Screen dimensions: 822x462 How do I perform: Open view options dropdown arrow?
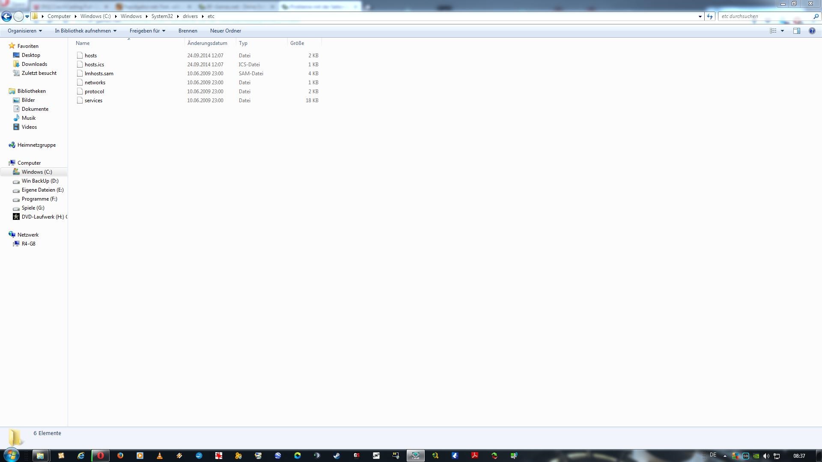point(782,31)
